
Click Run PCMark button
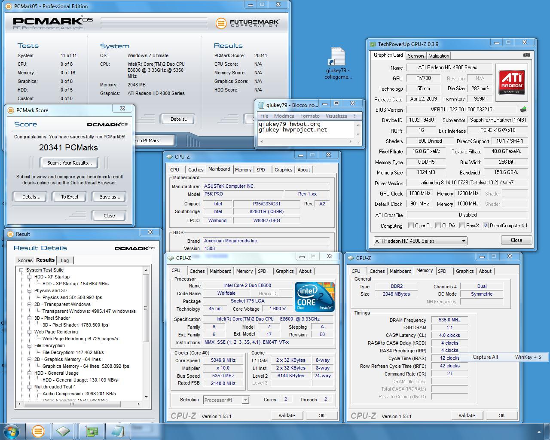tap(154, 141)
